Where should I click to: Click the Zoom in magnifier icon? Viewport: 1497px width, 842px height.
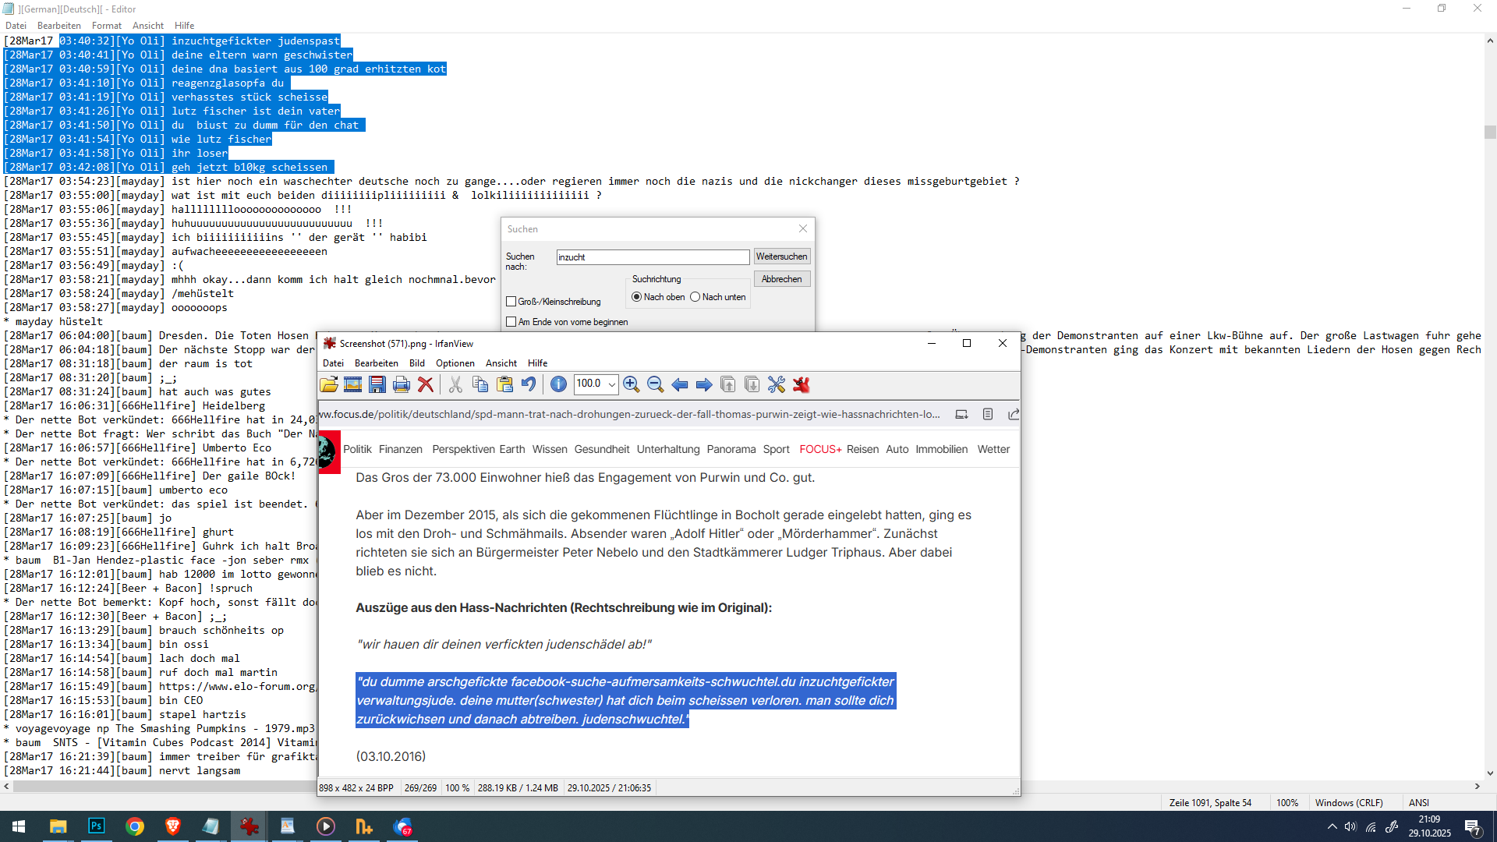click(632, 384)
